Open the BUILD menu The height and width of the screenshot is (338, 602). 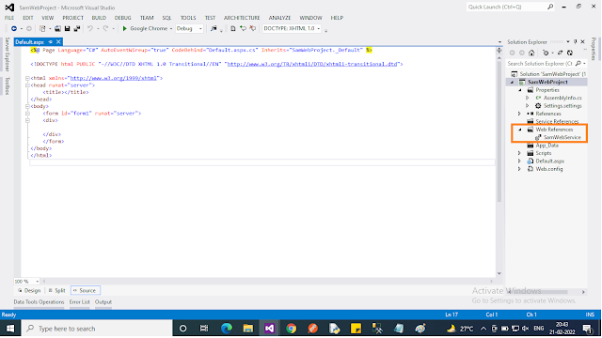point(99,18)
